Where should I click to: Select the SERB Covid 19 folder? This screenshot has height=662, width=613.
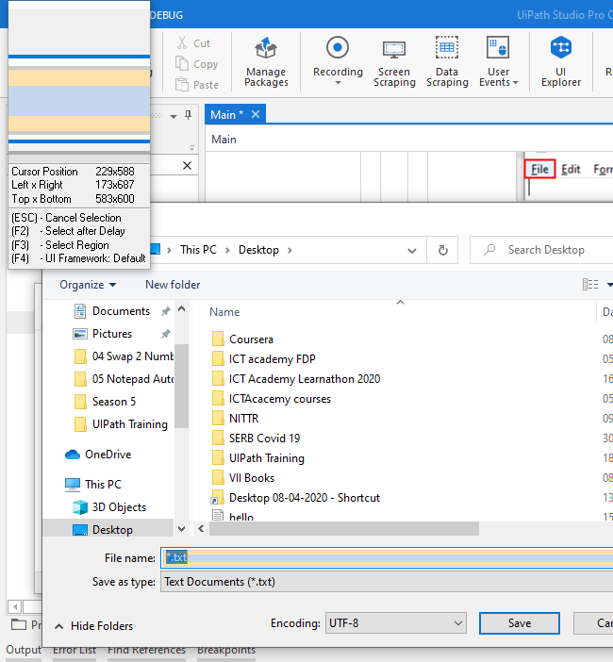tap(256, 439)
